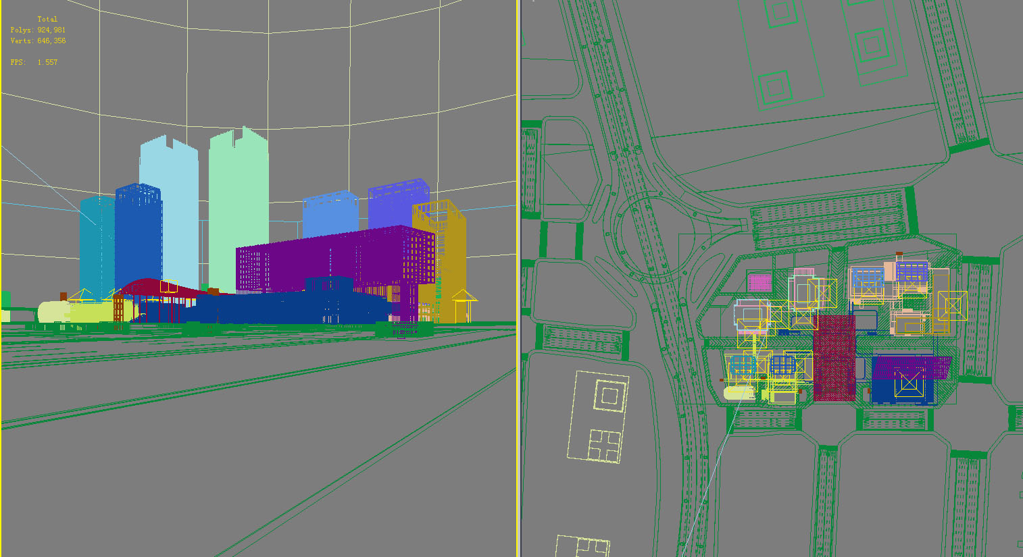This screenshot has height=557, width=1023.
Task: Select the purple-and-blue block in top view
Action: pyautogui.click(x=910, y=379)
